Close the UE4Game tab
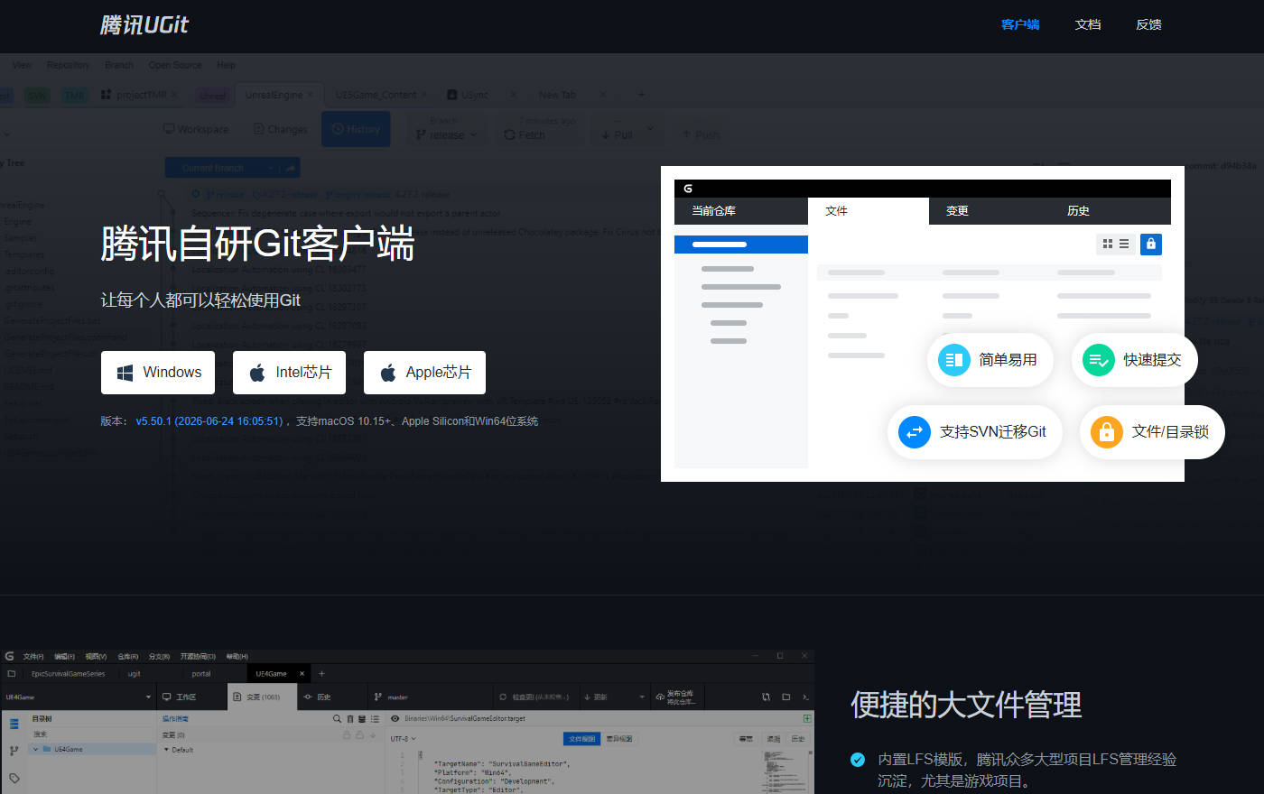 pyautogui.click(x=302, y=673)
